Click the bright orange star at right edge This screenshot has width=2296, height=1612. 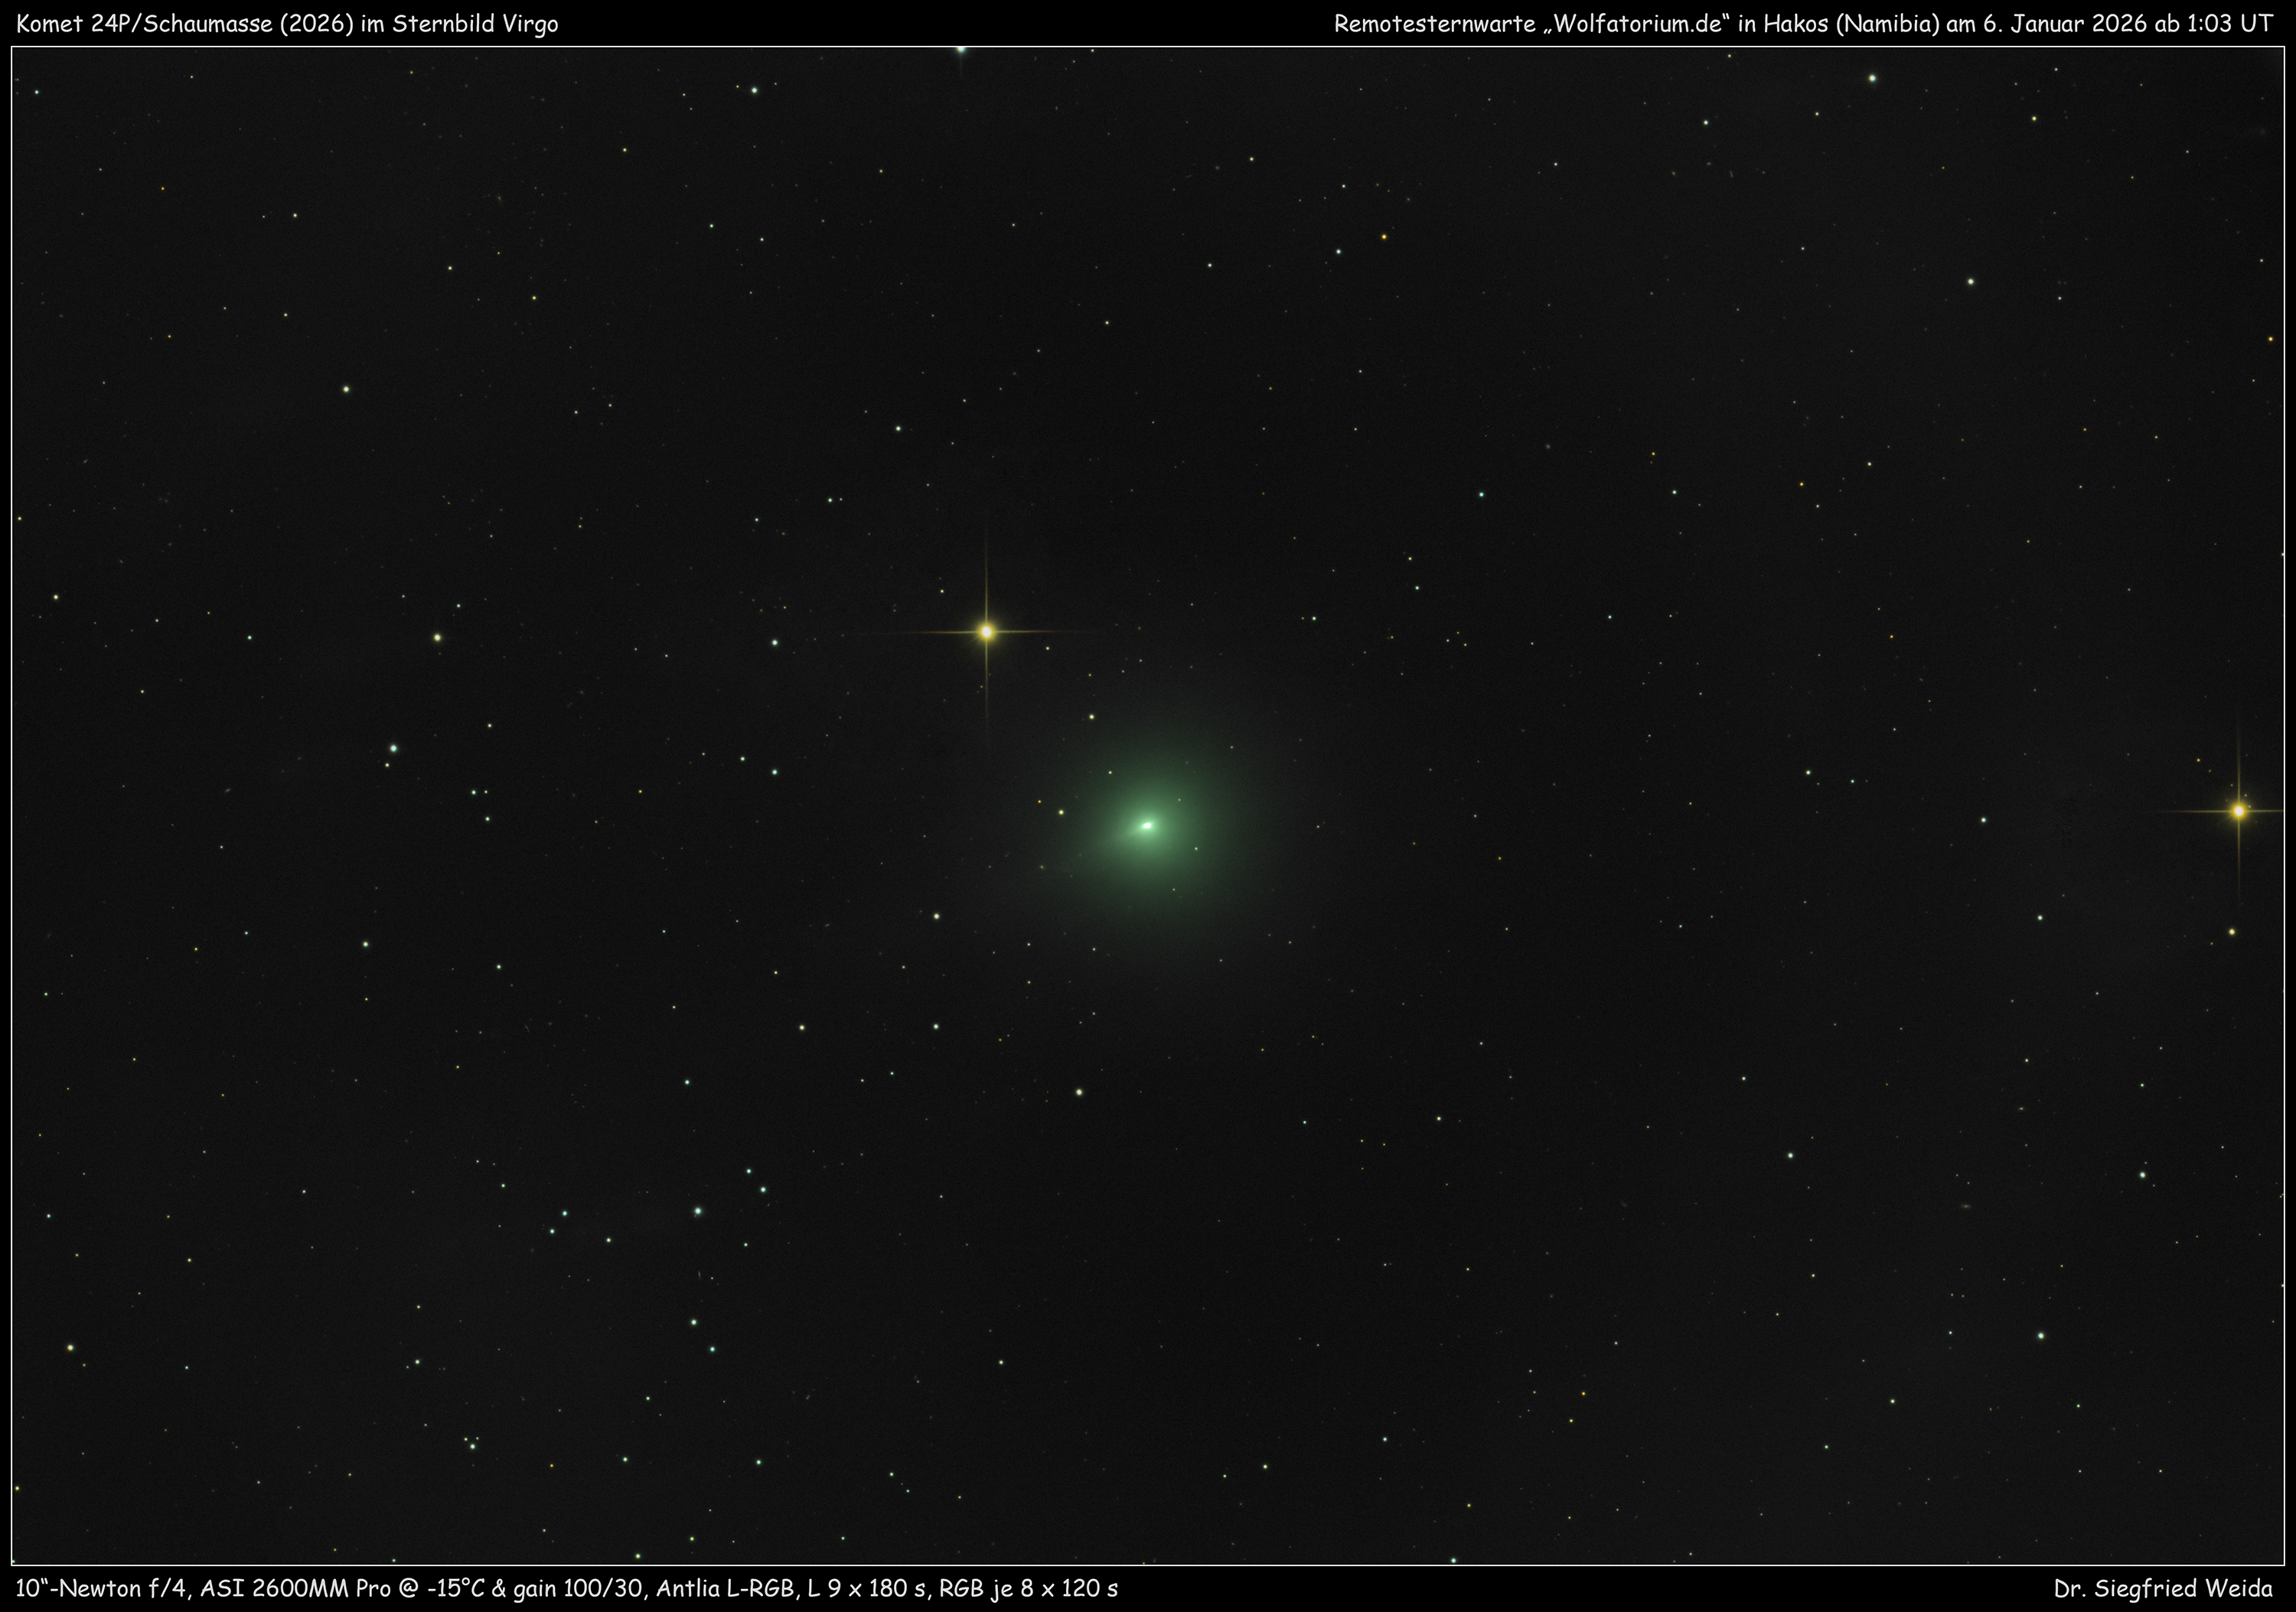2239,810
